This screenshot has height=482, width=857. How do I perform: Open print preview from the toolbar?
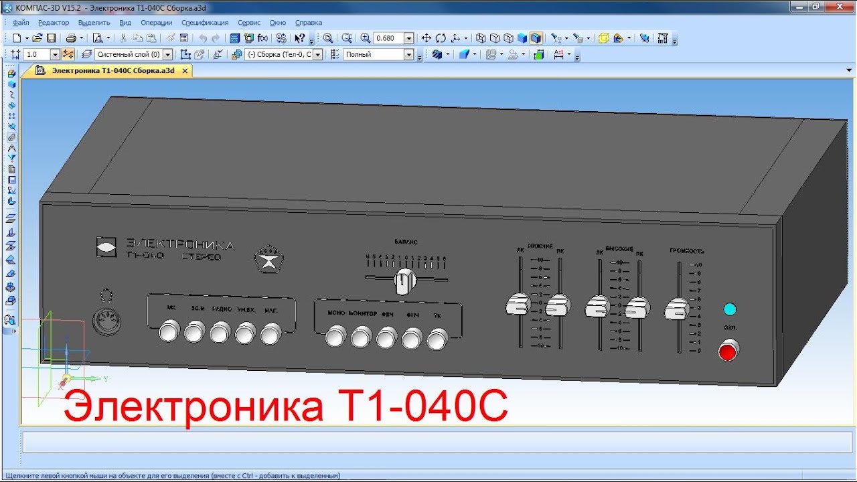click(98, 38)
